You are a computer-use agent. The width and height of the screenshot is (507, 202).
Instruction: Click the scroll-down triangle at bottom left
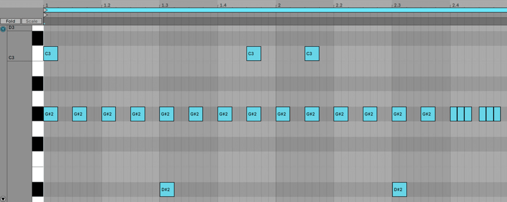[3, 199]
